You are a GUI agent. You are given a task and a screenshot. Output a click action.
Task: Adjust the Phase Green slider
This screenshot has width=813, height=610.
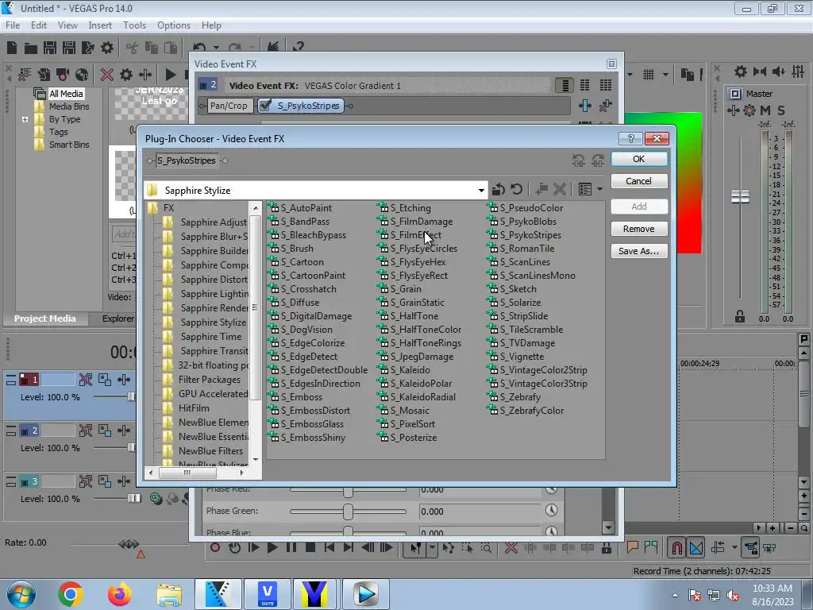(348, 512)
